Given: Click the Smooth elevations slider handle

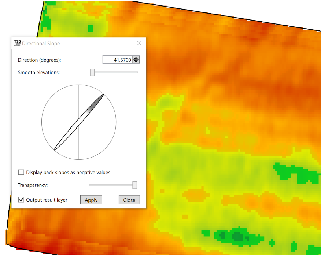Looking at the screenshot, I should coord(92,73).
